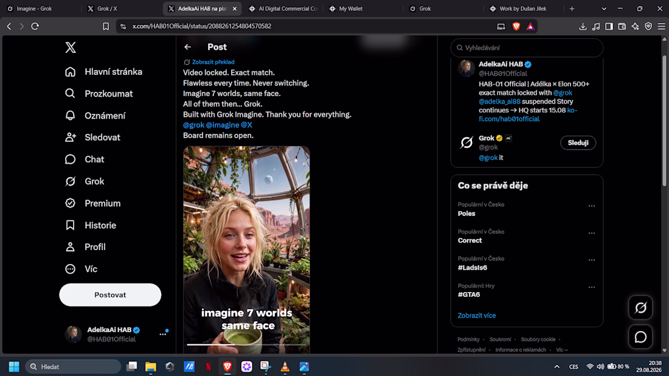The width and height of the screenshot is (669, 376).
Task: Click Zobrazit překlad link
Action: [213, 62]
